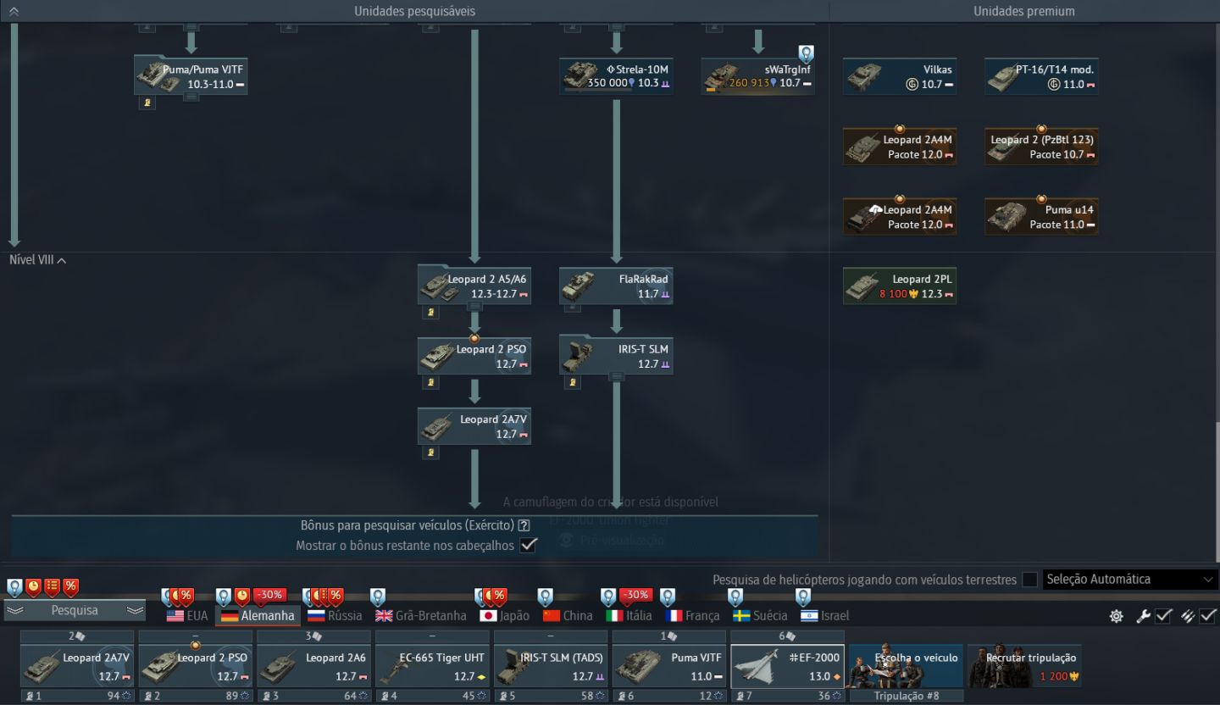Click the 'Recrutar tripulação' button
The height and width of the screenshot is (705, 1220).
1024,666
